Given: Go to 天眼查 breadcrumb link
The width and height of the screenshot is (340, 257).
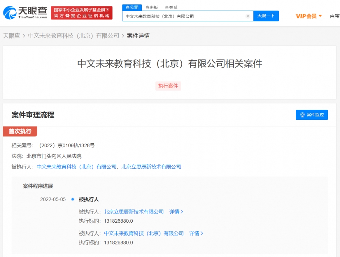Looking at the screenshot, I should tap(12, 36).
